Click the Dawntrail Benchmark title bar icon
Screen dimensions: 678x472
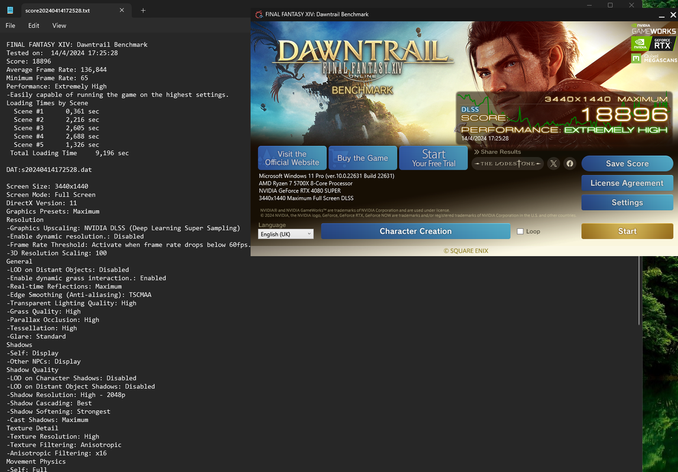259,14
